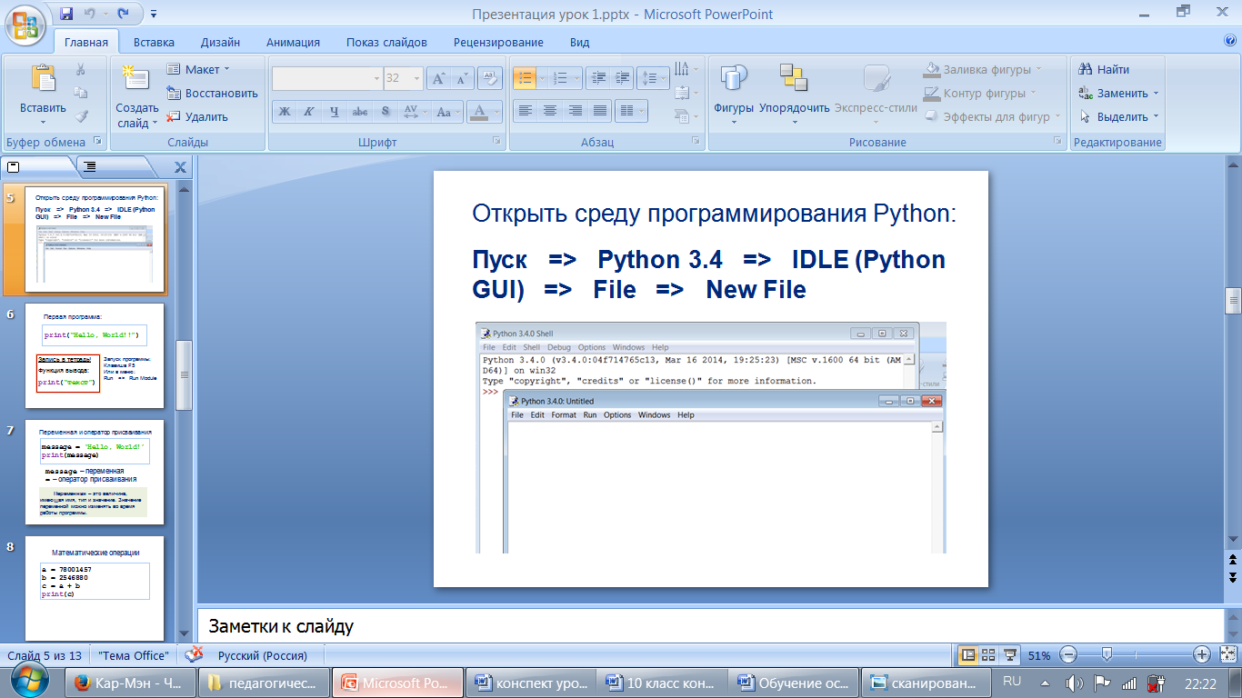
Task: Open columns button dropdown
Action: coord(630,111)
